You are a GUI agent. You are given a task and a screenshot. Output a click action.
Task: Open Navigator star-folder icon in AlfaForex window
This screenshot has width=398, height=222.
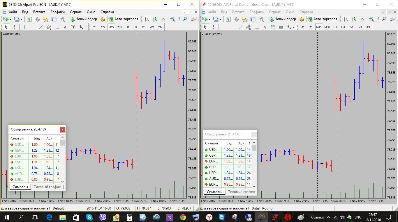pos(245,19)
